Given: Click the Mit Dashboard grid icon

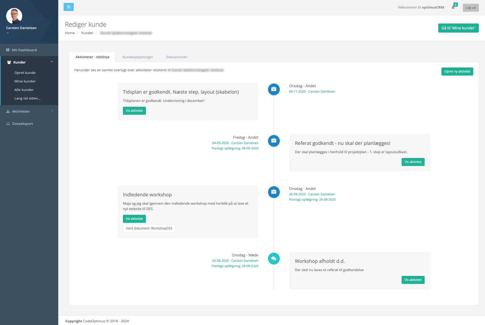Looking at the screenshot, I should click(8, 50).
